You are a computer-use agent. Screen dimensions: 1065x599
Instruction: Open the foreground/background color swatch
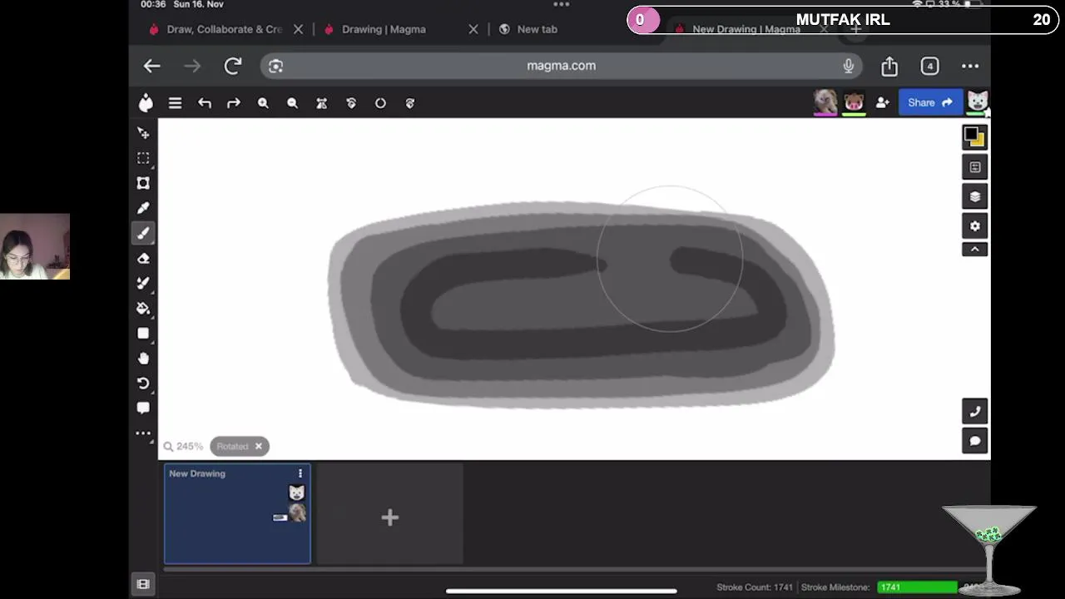974,136
